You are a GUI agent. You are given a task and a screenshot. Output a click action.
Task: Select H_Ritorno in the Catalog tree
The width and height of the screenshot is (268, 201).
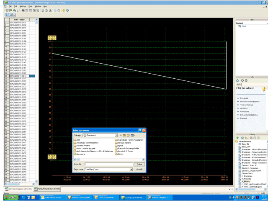click(x=246, y=181)
